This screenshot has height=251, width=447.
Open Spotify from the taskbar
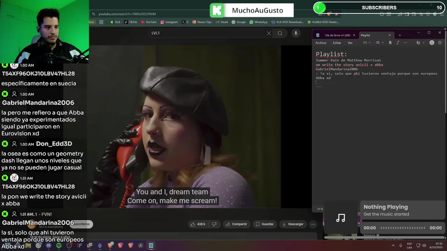point(59,246)
